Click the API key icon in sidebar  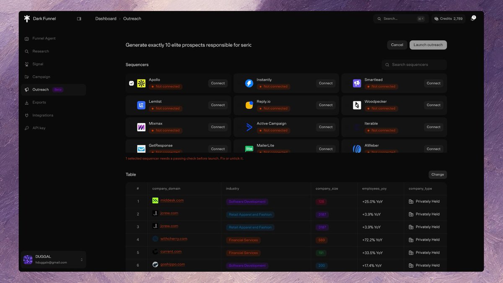(x=27, y=128)
